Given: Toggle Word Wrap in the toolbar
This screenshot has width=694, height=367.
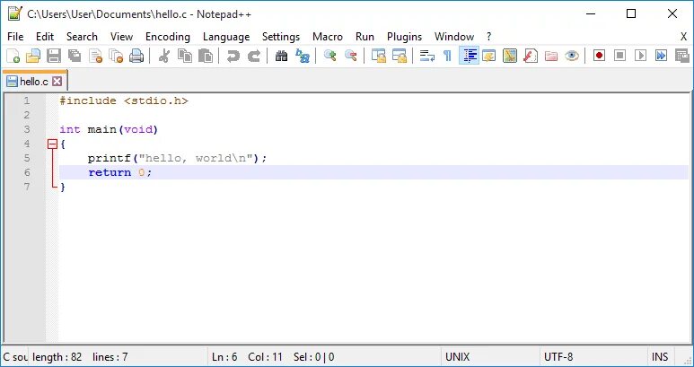Looking at the screenshot, I should point(427,56).
